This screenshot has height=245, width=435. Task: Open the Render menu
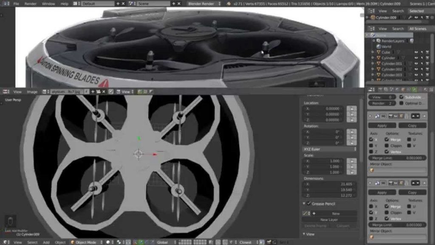click(x=31, y=3)
